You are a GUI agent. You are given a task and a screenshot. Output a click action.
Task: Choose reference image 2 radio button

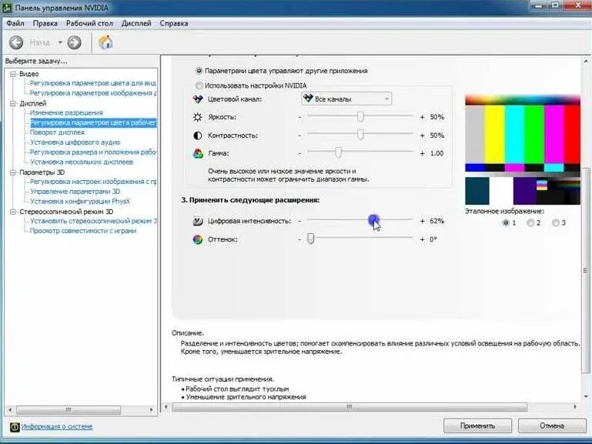pyautogui.click(x=530, y=223)
